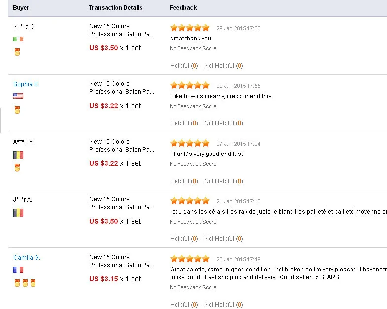Click the five-star rating on Camila G.'s review
This screenshot has width=387, height=309.
190,259
